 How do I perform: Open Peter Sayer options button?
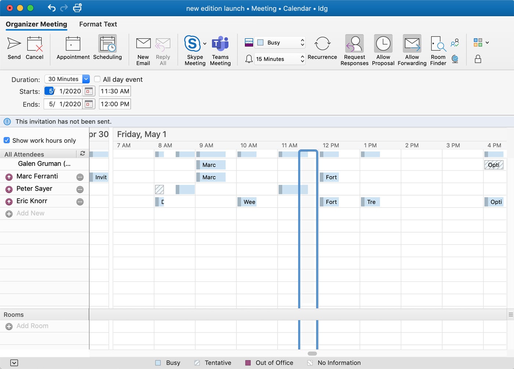point(80,190)
